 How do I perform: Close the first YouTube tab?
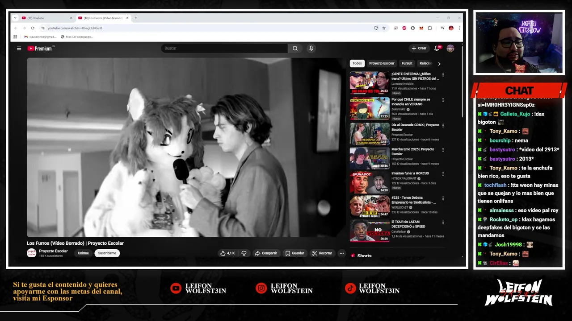(x=71, y=18)
